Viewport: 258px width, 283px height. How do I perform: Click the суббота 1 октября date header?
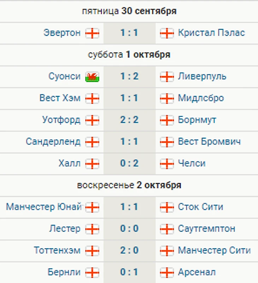coord(129,55)
